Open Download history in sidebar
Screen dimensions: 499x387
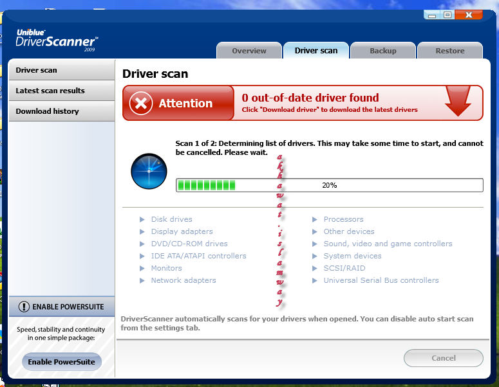62,111
